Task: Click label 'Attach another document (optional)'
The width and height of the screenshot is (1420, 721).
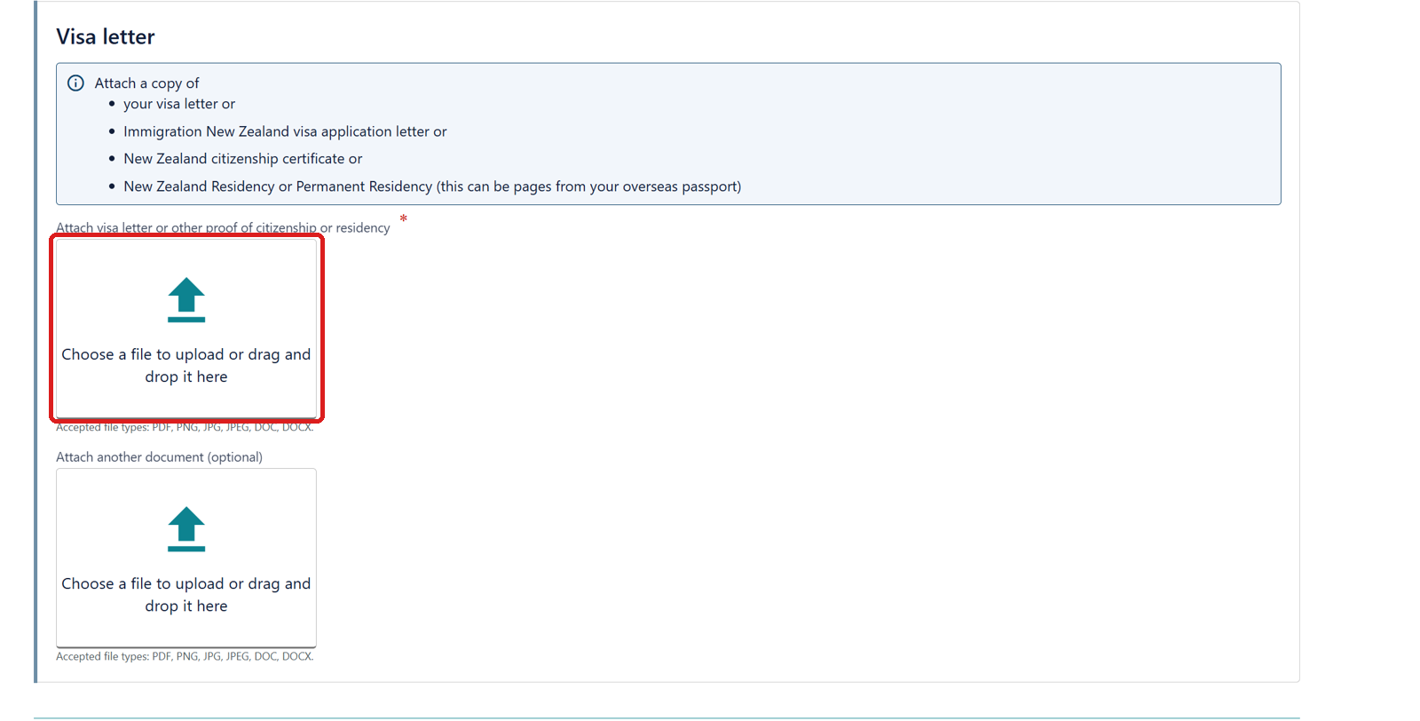Action: coord(160,456)
